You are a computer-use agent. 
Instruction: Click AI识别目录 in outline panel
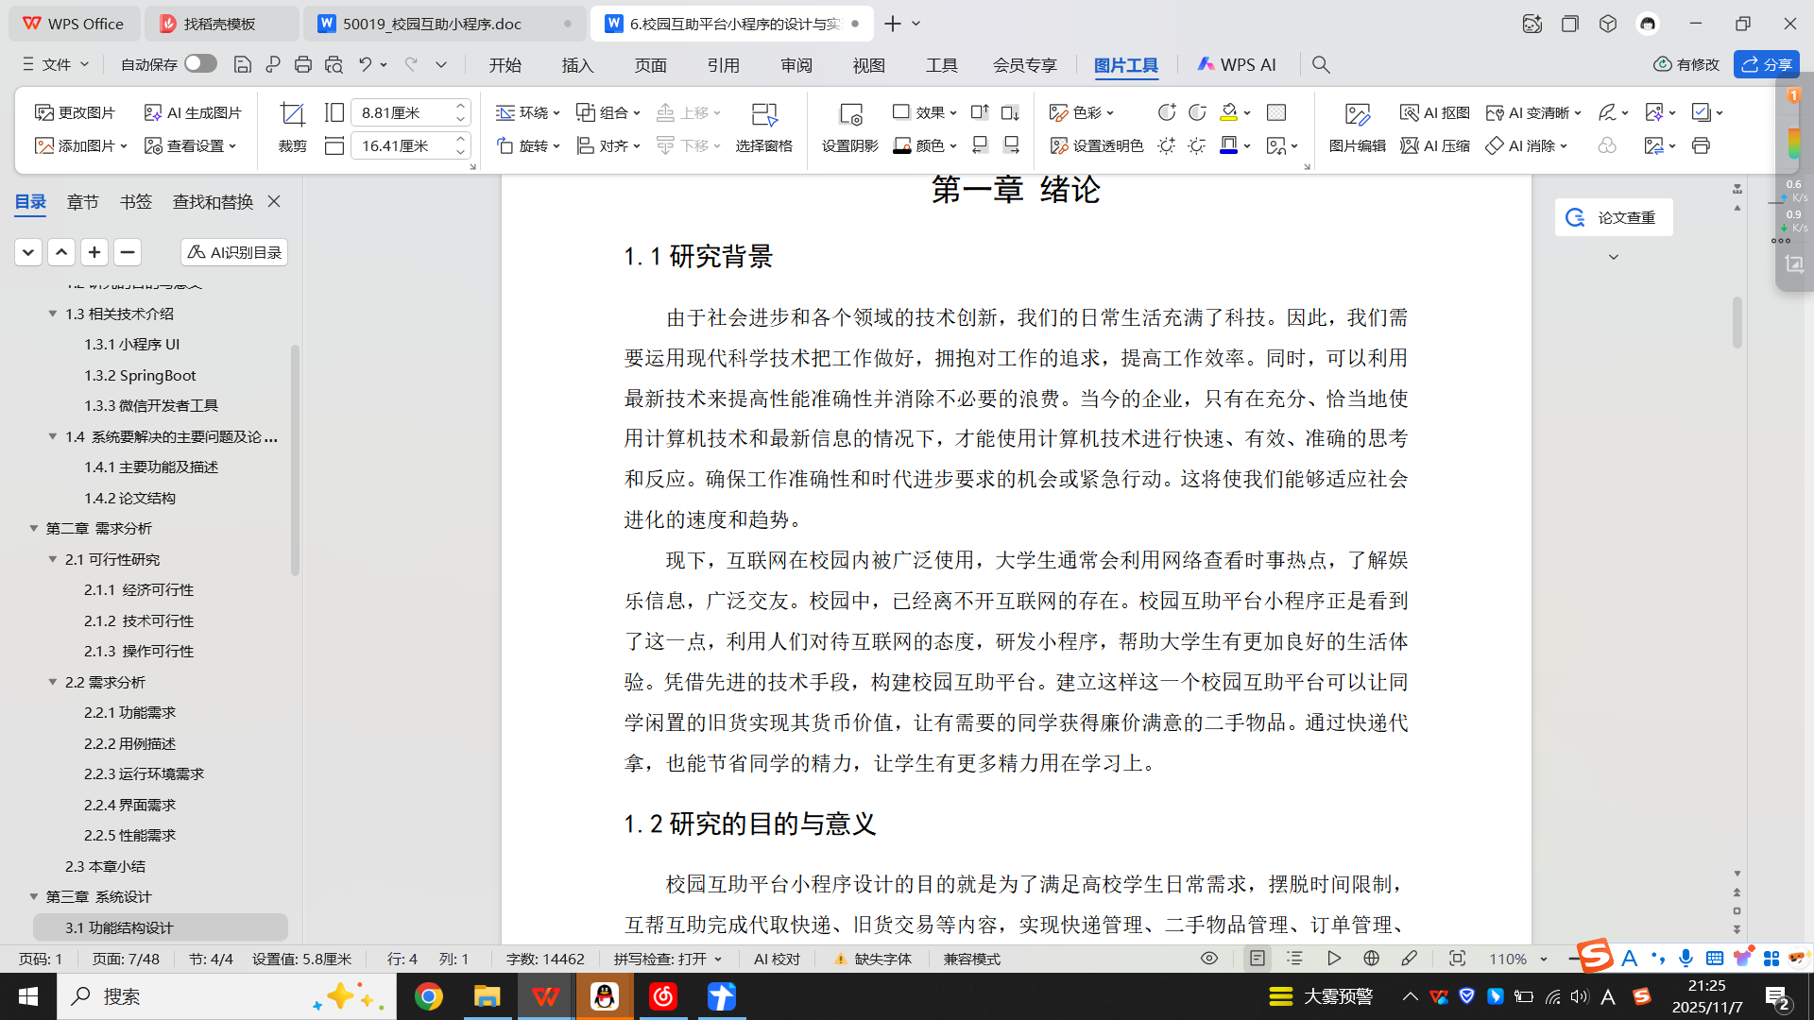click(234, 252)
